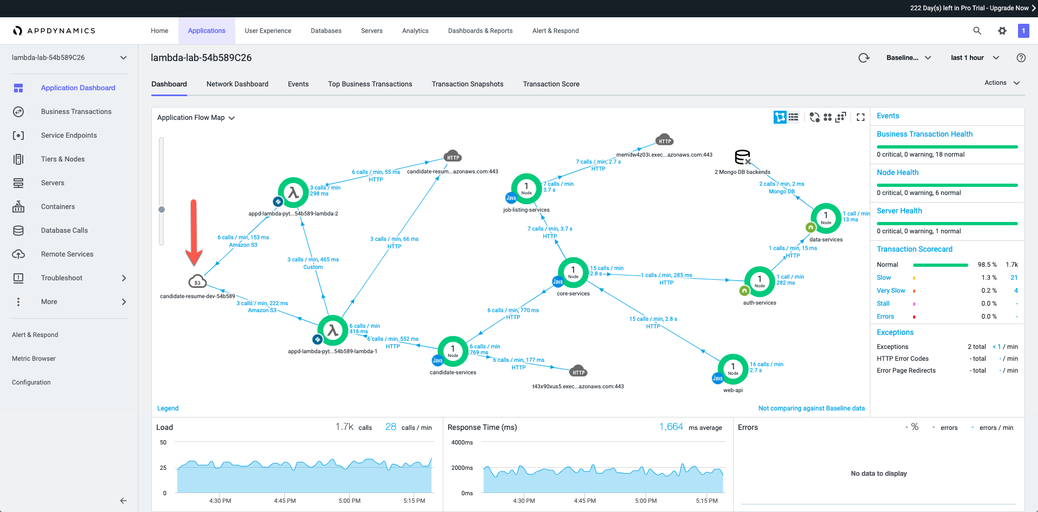Viewport: 1038px width, 512px height.
Task: Click the S3 candidate-resume cloud node
Action: tap(197, 281)
